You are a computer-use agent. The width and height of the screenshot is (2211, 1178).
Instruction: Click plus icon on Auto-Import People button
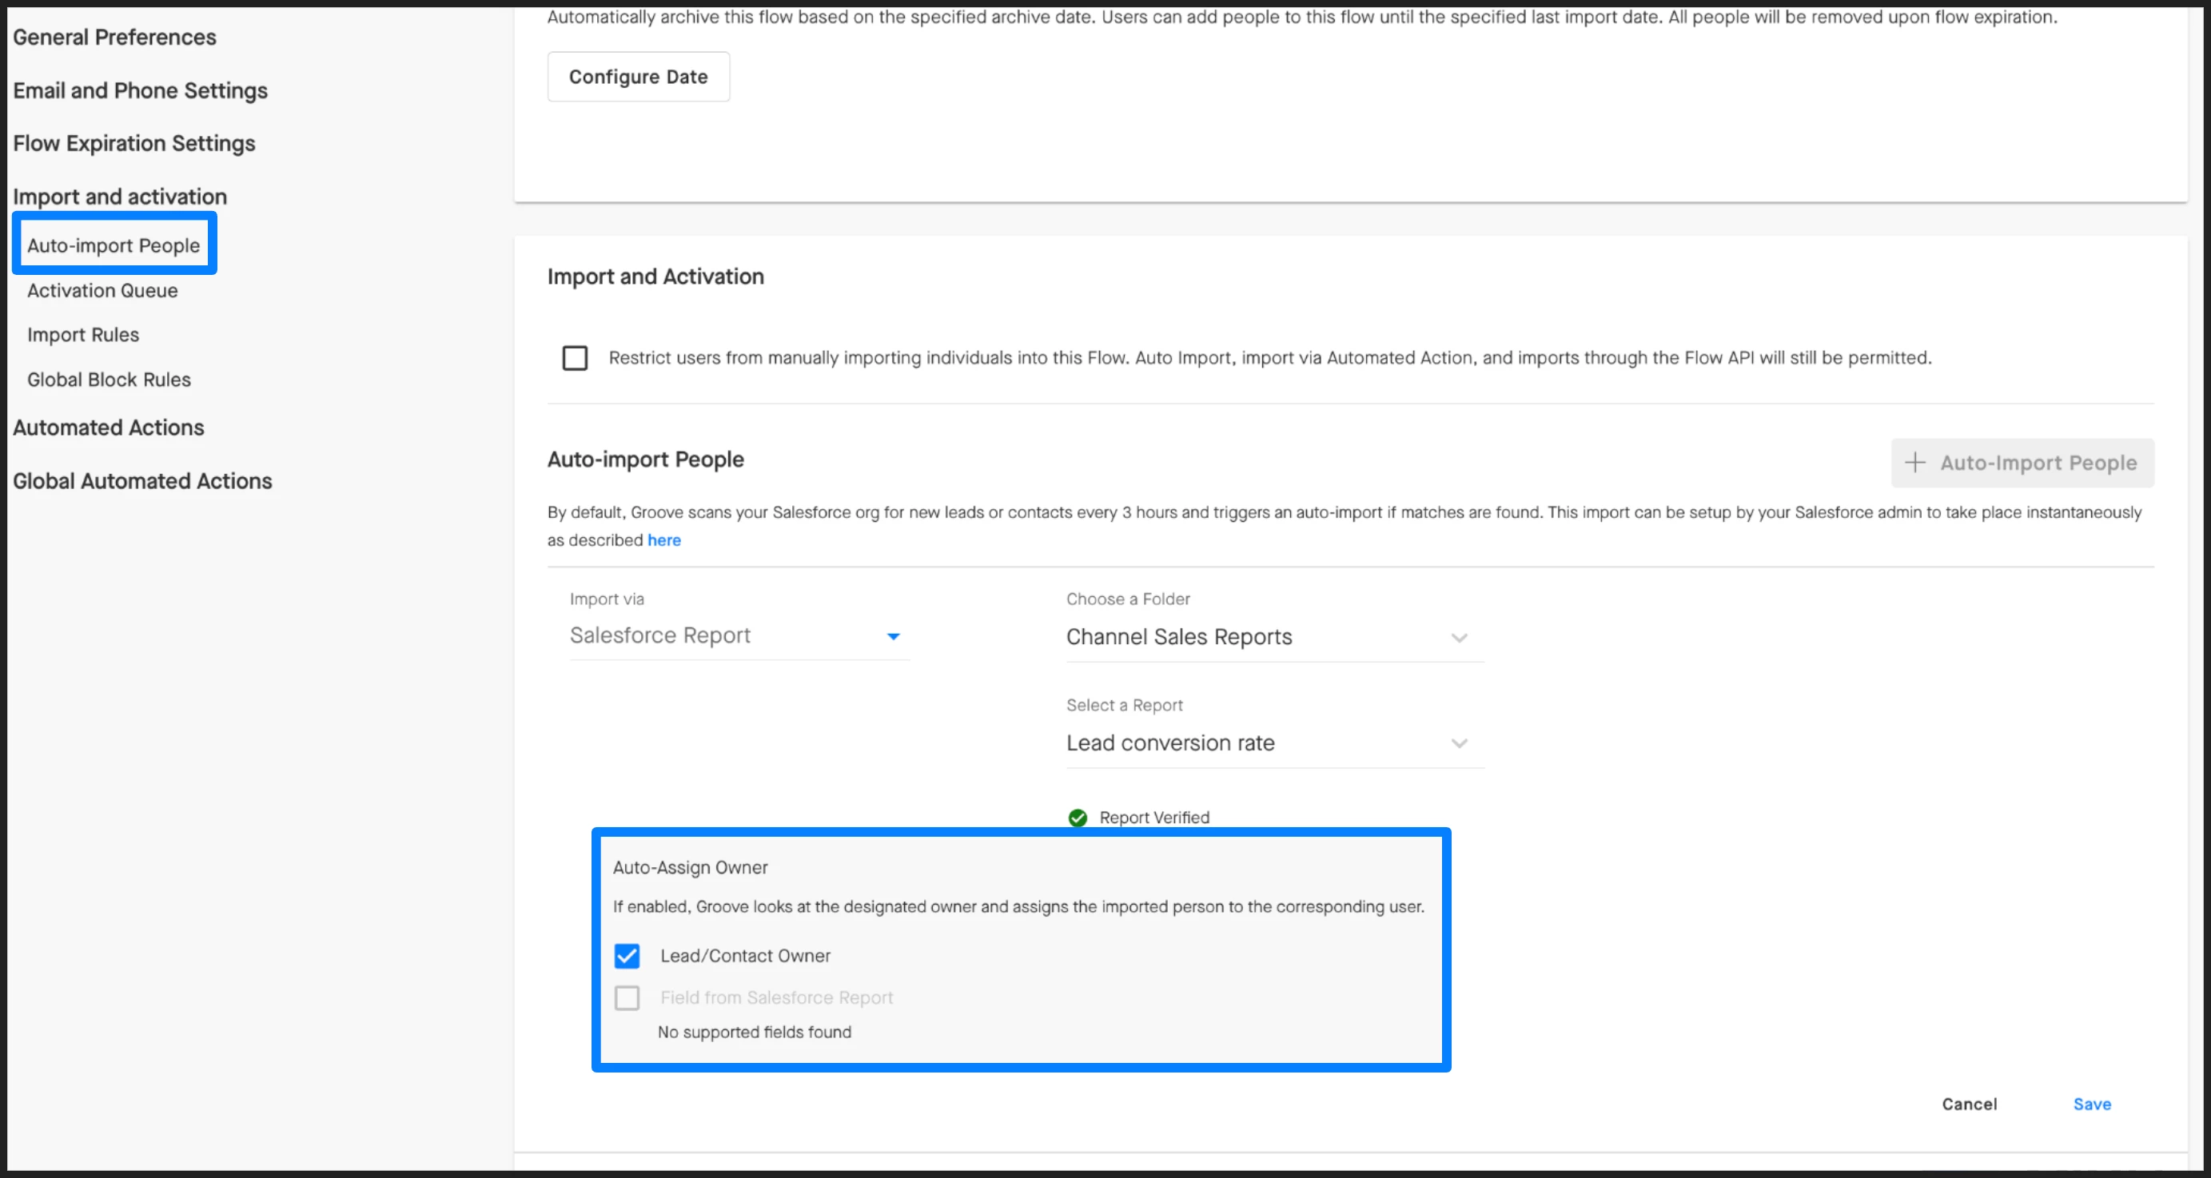click(1915, 463)
